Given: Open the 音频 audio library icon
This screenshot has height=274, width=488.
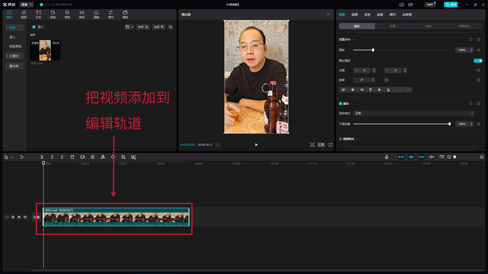Looking at the screenshot, I should (24, 14).
